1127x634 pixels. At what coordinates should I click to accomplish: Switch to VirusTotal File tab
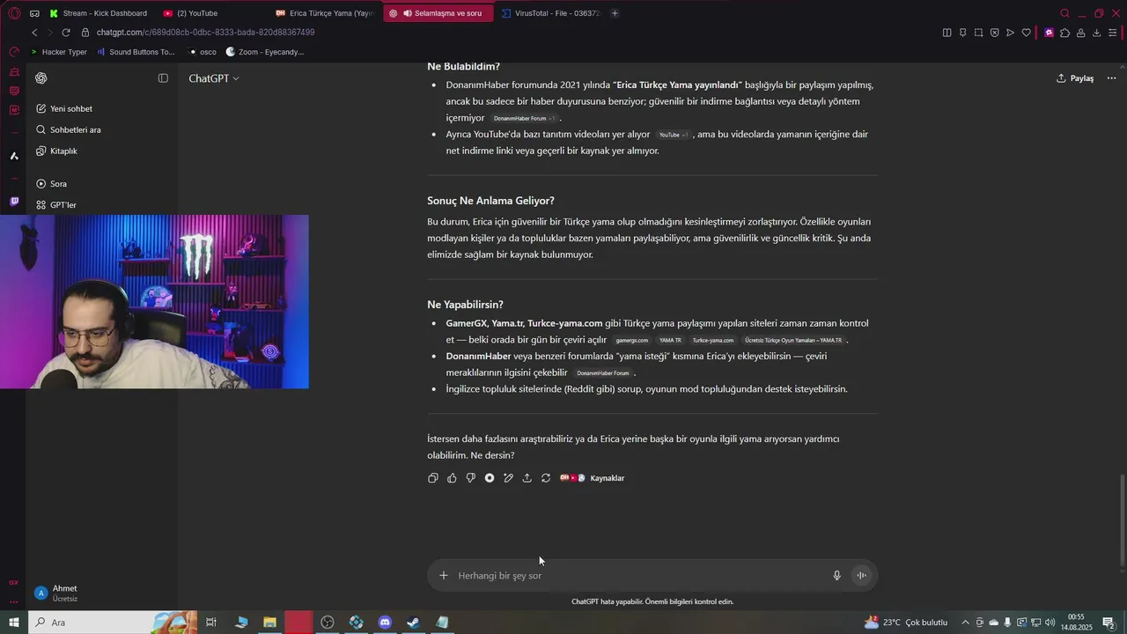(x=550, y=13)
